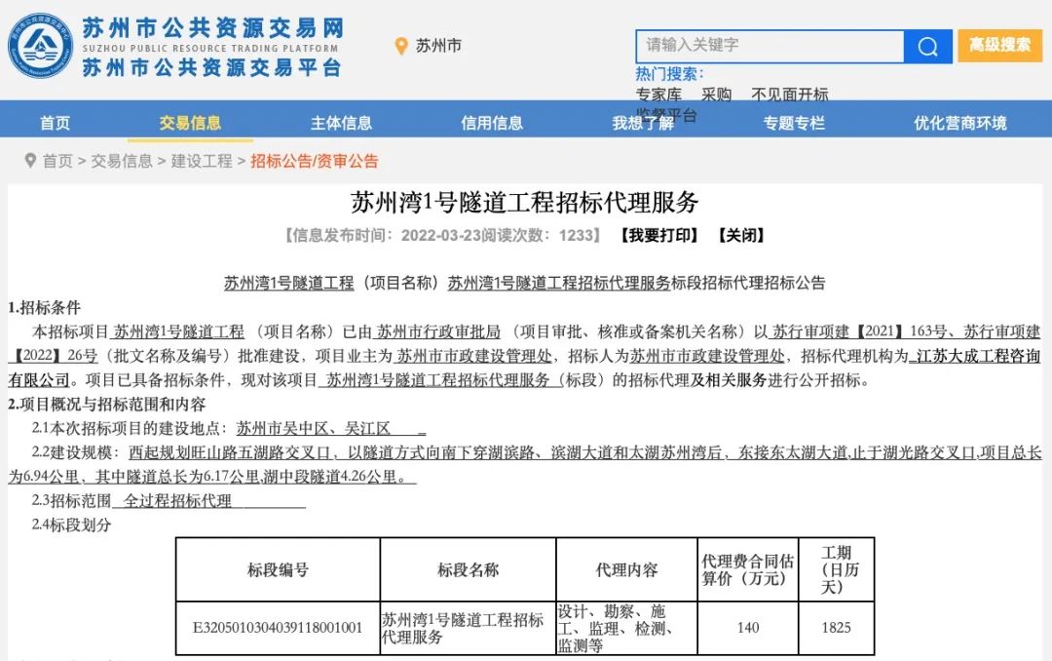Click the table cell value 1825
This screenshot has width=1052, height=661.
[x=837, y=628]
